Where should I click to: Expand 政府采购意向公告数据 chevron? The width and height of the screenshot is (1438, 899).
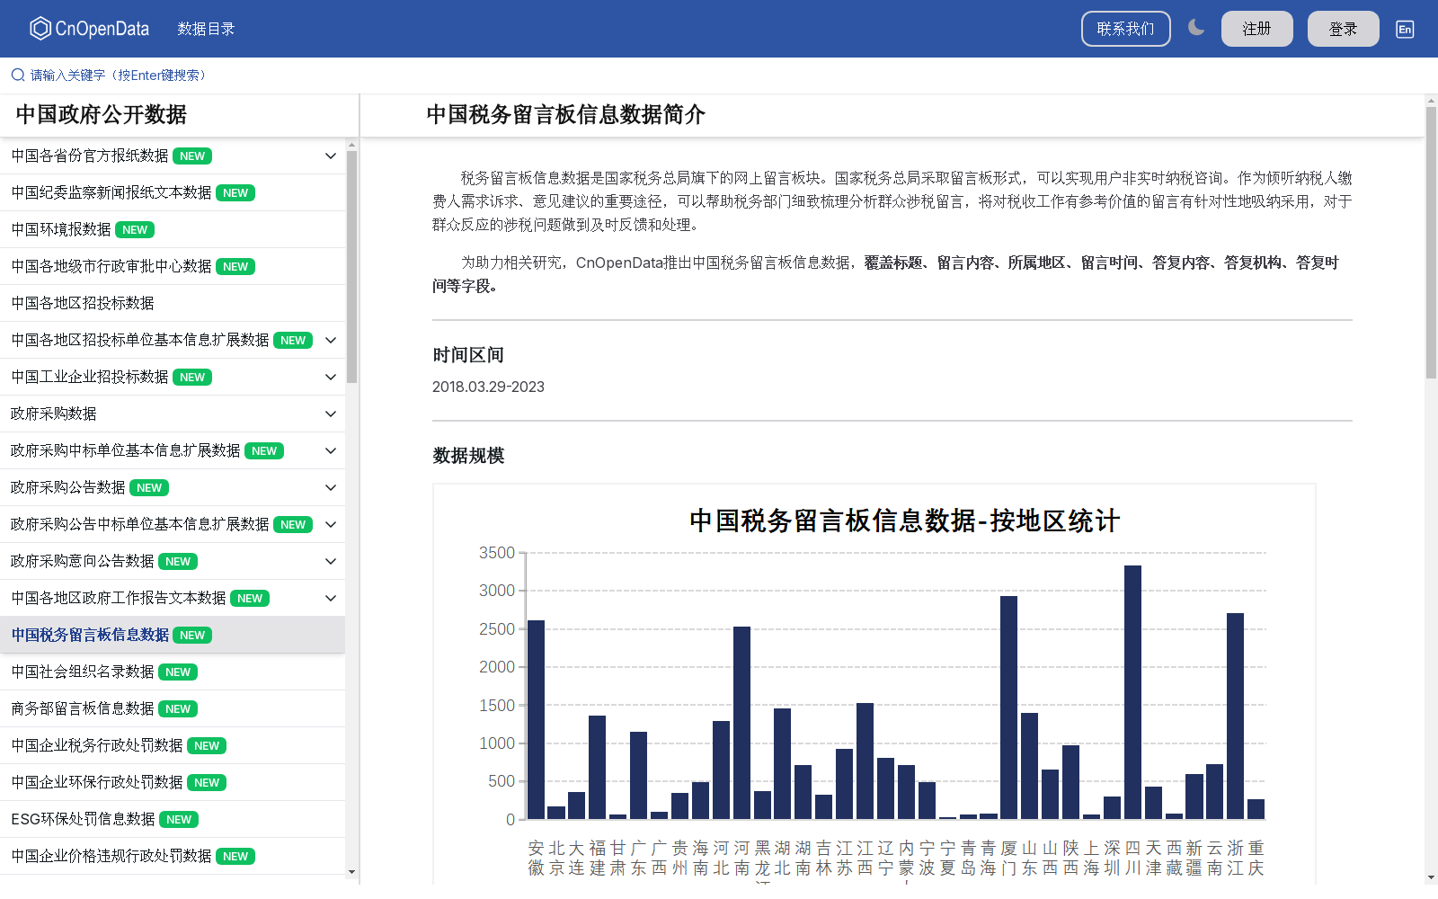pos(331,562)
